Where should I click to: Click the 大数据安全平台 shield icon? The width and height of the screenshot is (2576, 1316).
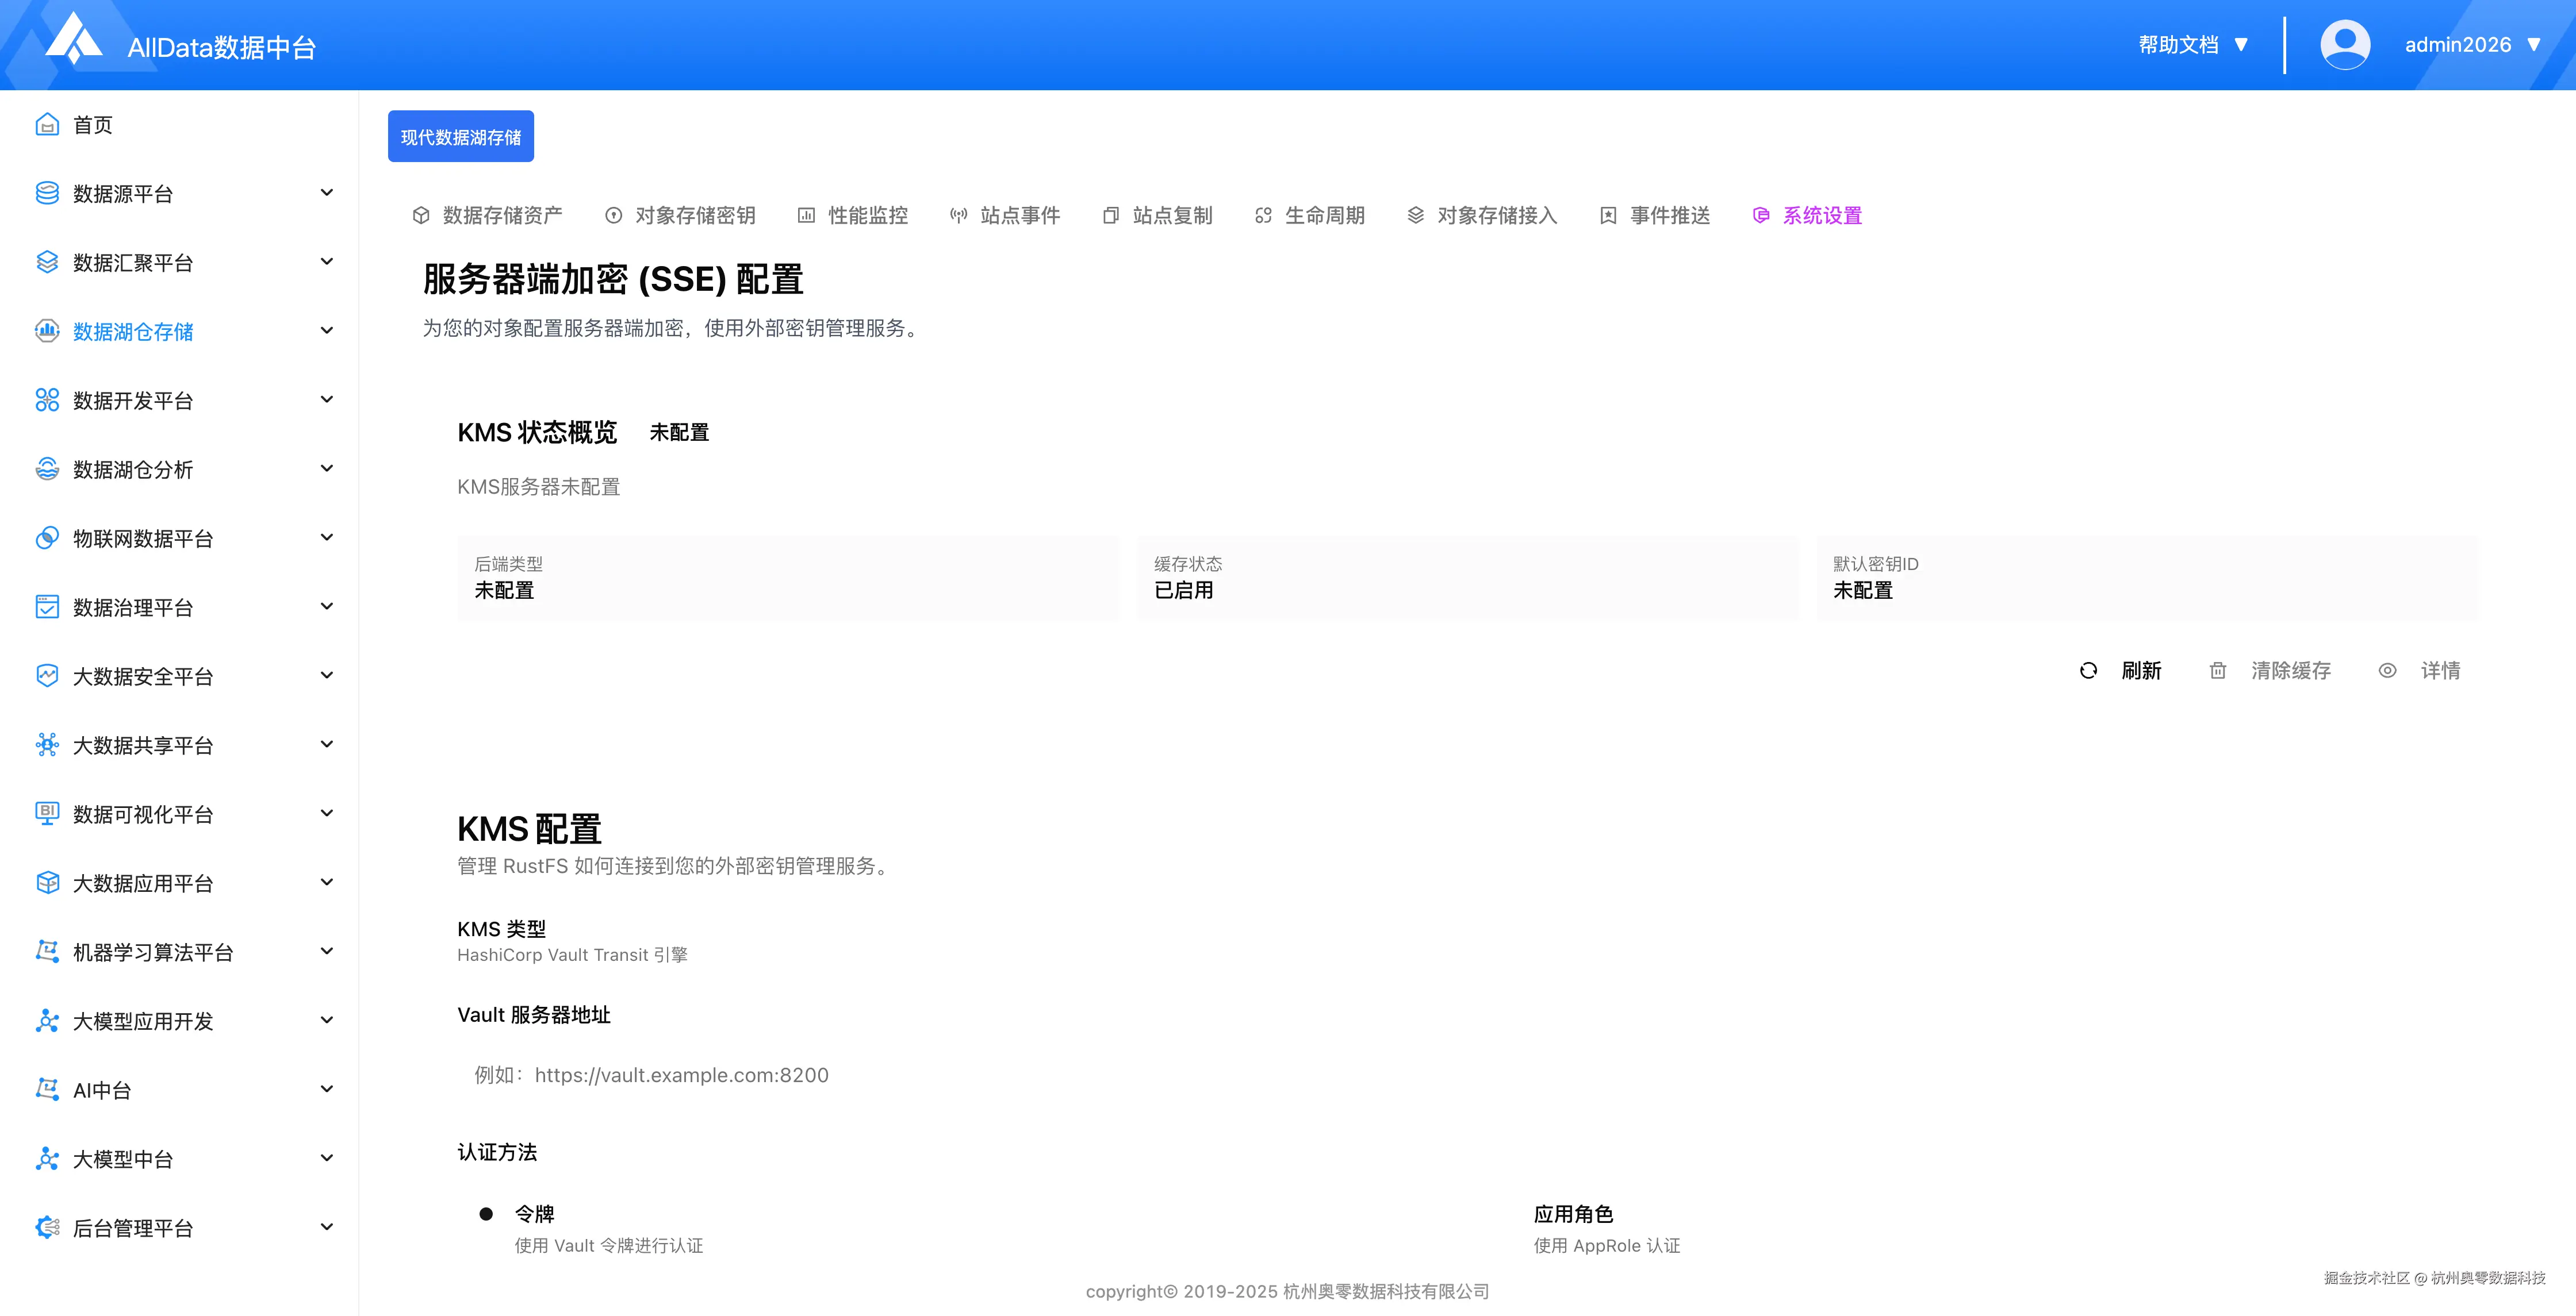(46, 675)
